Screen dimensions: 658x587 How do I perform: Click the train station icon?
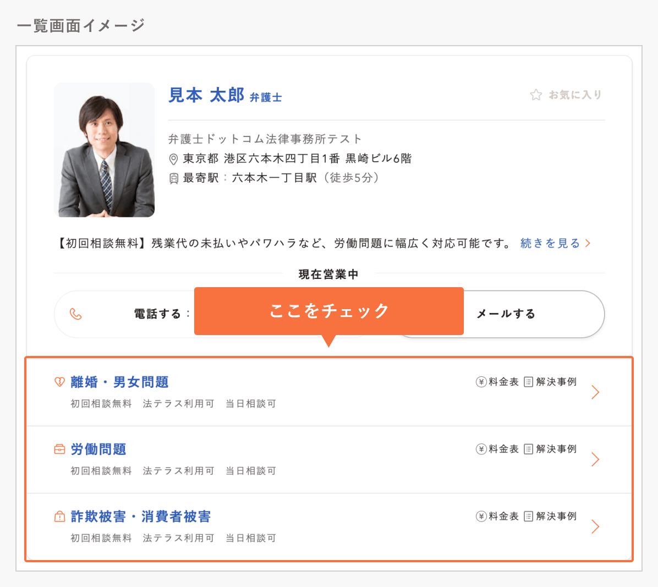[173, 178]
